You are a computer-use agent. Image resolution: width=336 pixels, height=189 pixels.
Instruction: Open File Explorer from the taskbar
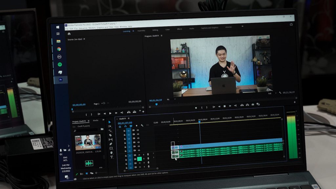58,41
